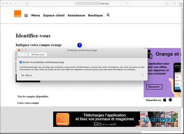Click the Identifiez-vous heading
The height and width of the screenshot is (134, 184).
(33, 36)
